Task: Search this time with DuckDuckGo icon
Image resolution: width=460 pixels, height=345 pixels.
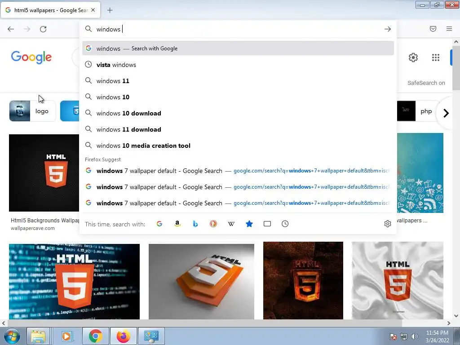Action: coord(213,224)
